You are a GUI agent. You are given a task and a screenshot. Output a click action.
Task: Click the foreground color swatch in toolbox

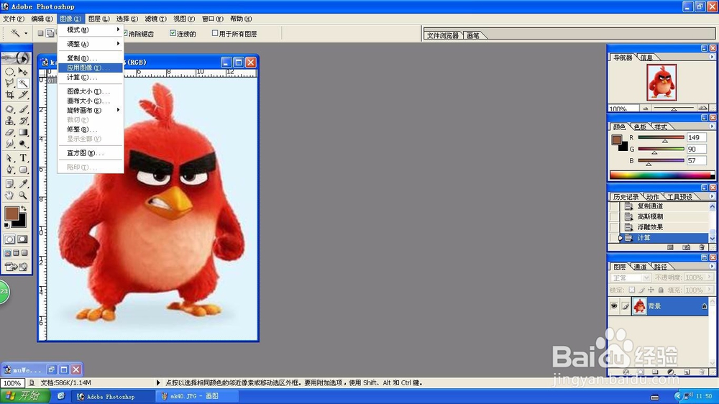tap(12, 214)
